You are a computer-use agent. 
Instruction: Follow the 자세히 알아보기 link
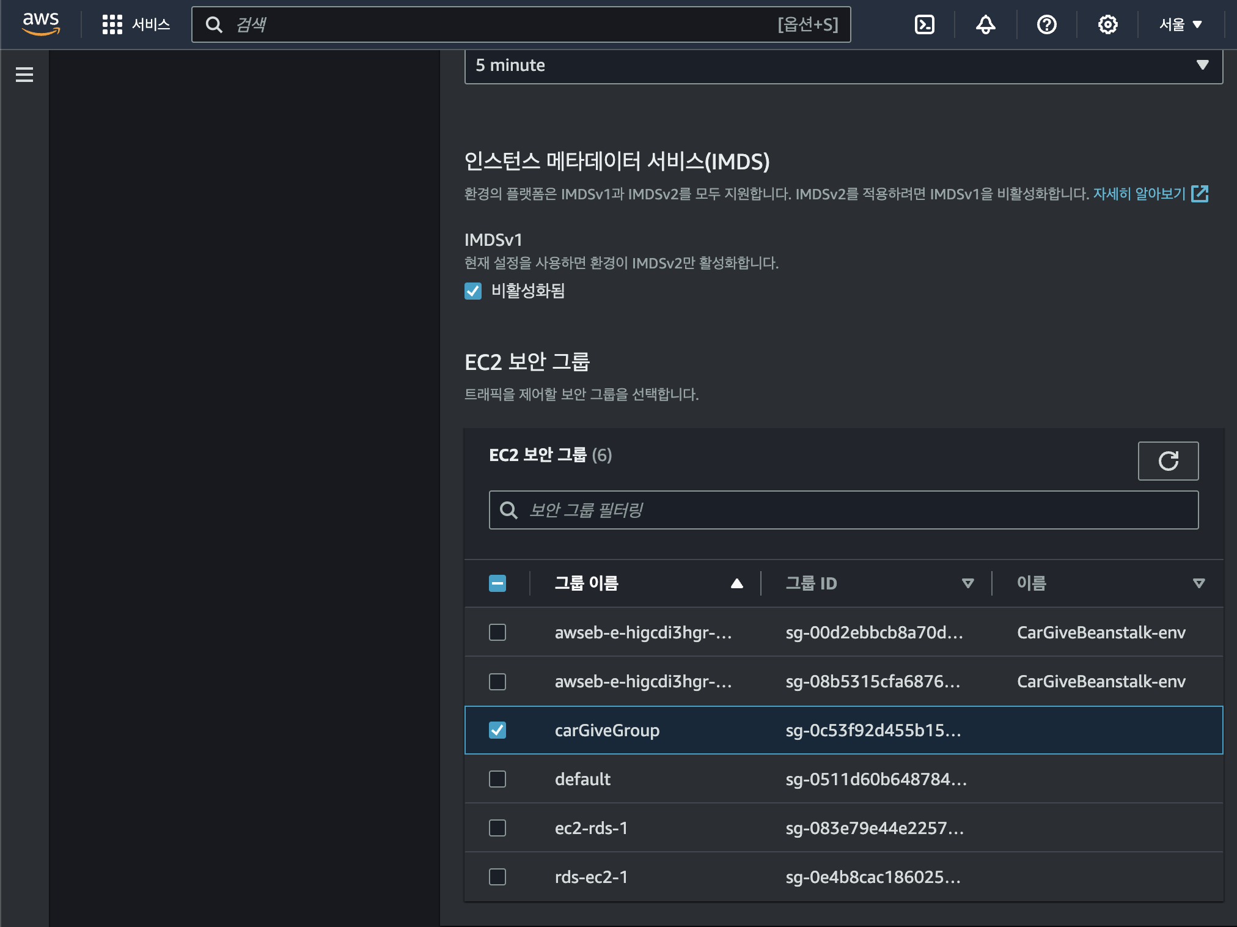(1139, 194)
